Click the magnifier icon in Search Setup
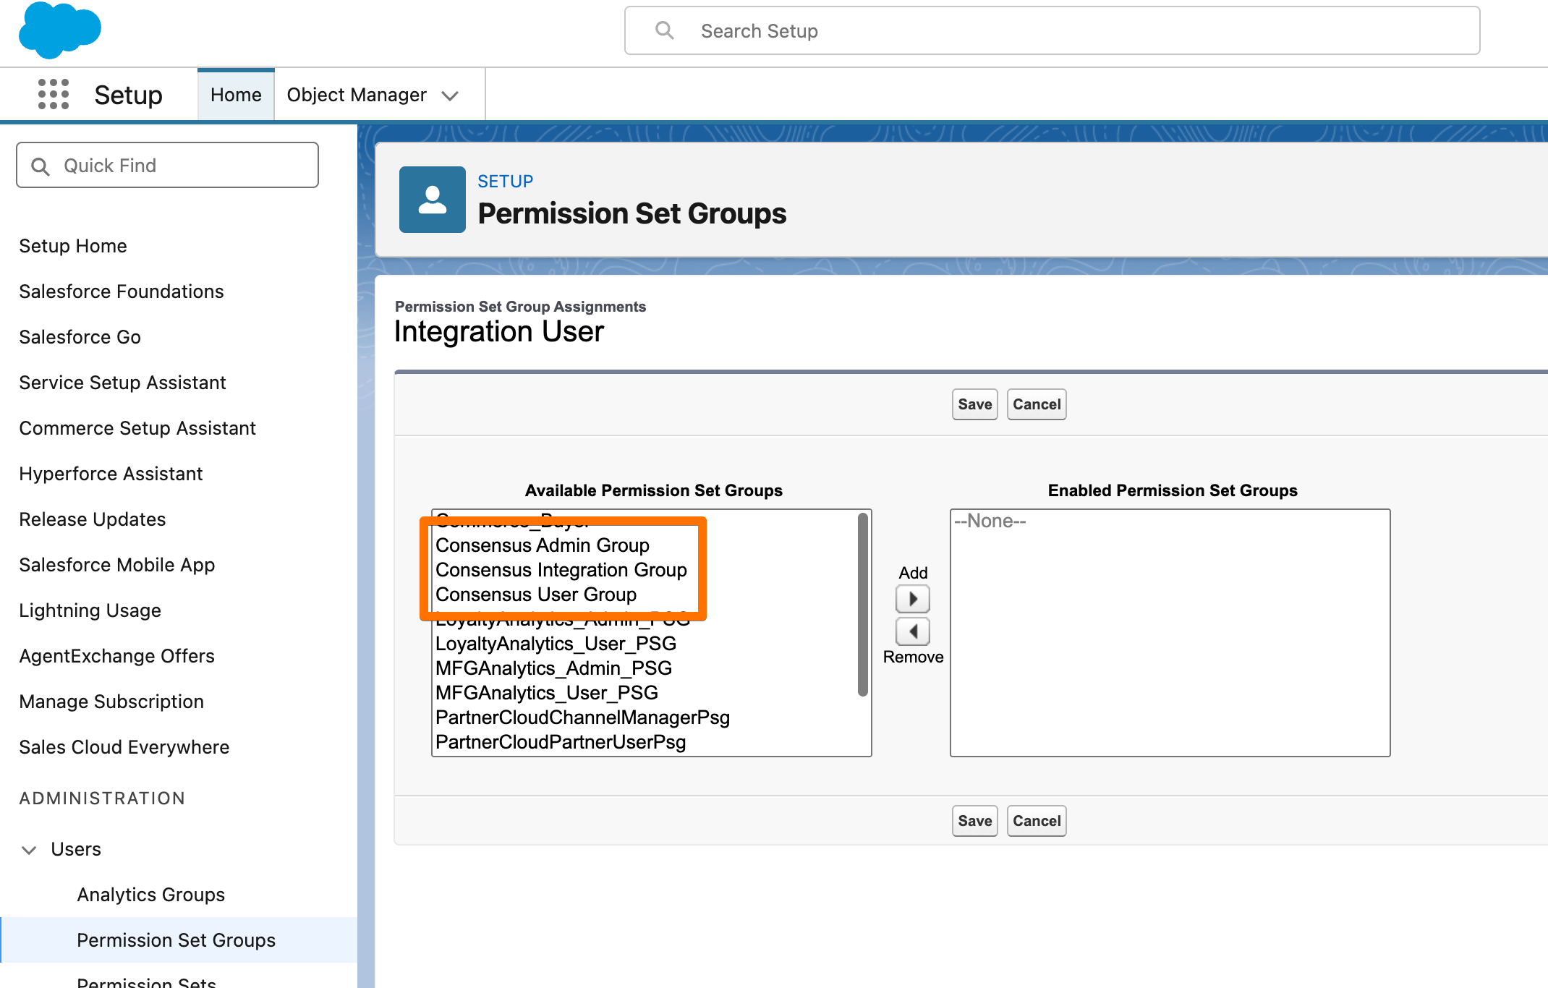This screenshot has height=988, width=1548. pyautogui.click(x=664, y=30)
